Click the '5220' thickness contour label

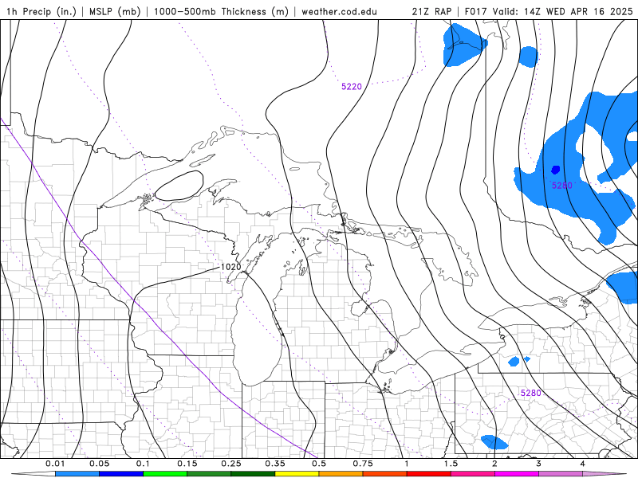(352, 87)
